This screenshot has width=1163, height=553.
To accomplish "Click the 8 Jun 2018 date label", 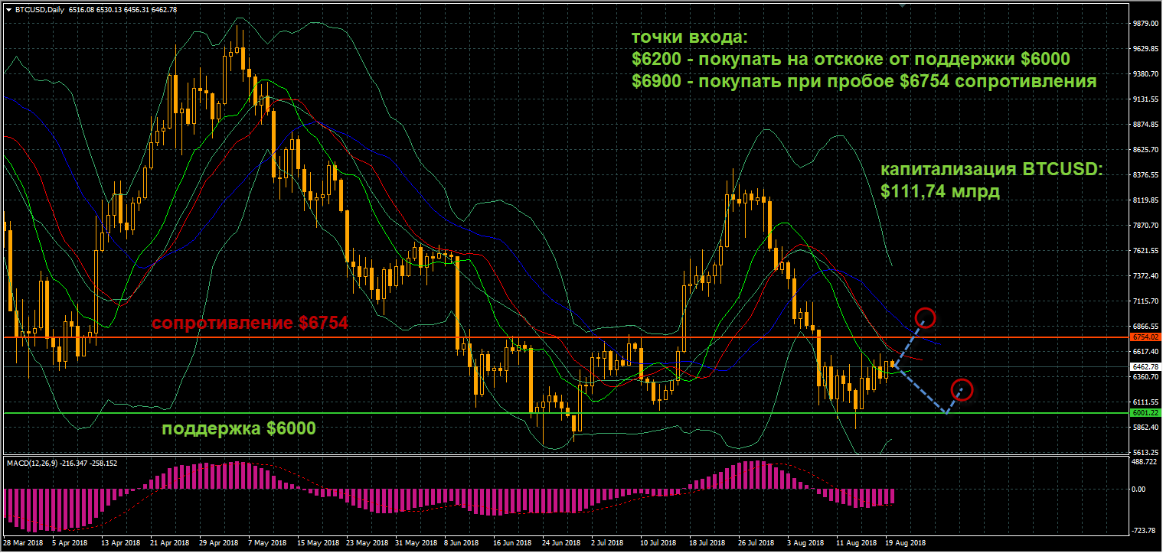I will tap(462, 543).
